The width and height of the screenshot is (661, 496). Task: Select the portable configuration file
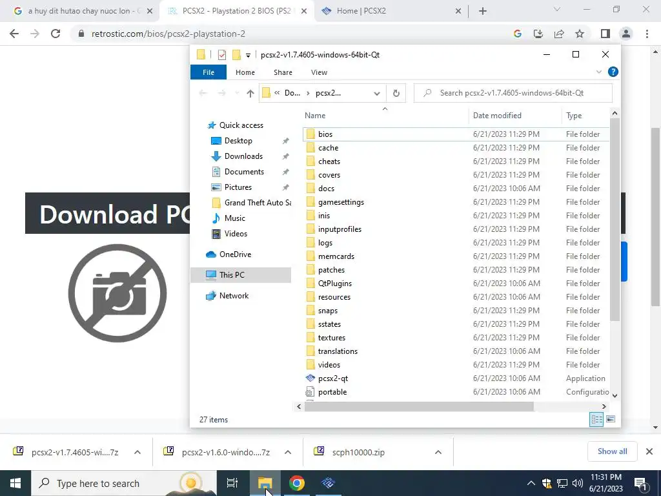[332, 392]
